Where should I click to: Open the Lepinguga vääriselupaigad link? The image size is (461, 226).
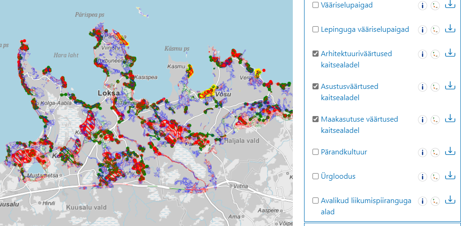(365, 29)
